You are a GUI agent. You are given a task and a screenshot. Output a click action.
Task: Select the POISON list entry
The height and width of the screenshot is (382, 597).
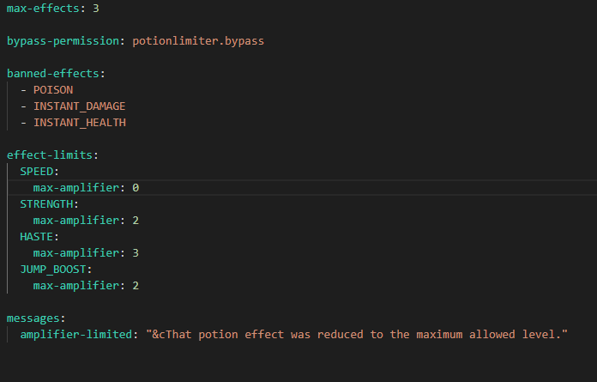[x=53, y=90]
